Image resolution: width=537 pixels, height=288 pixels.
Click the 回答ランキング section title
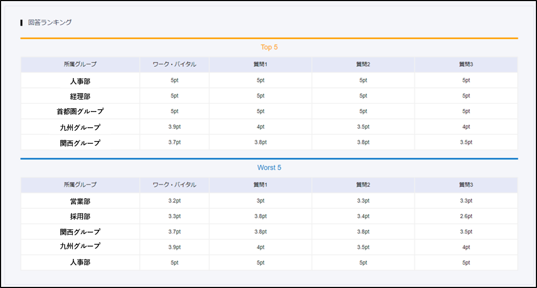(50, 23)
